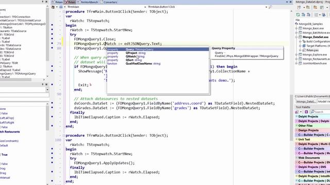Click the open folder icon in Project Manager toolbar
Viewport: 330px width, 185px height.
point(308,7)
